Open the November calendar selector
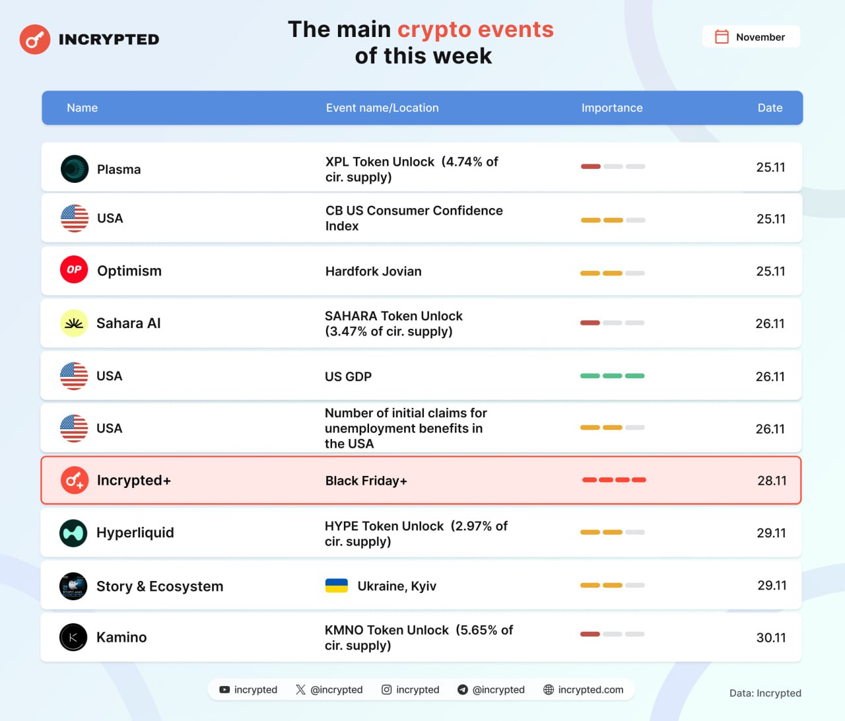The width and height of the screenshot is (845, 721). [x=751, y=37]
